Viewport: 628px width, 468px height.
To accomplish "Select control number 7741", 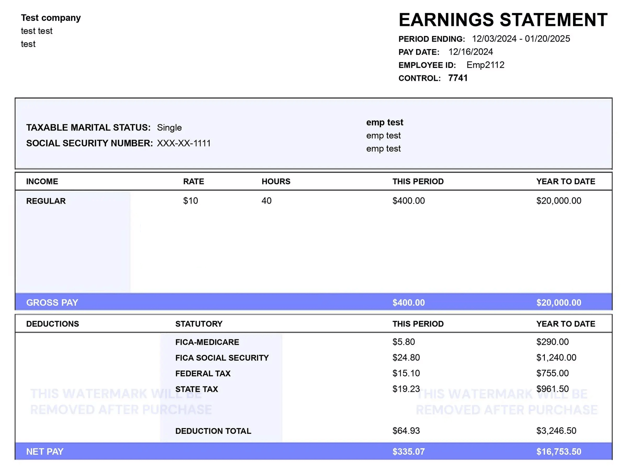I will (x=458, y=78).
